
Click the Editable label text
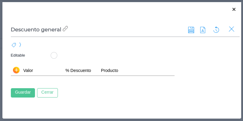point(18,55)
